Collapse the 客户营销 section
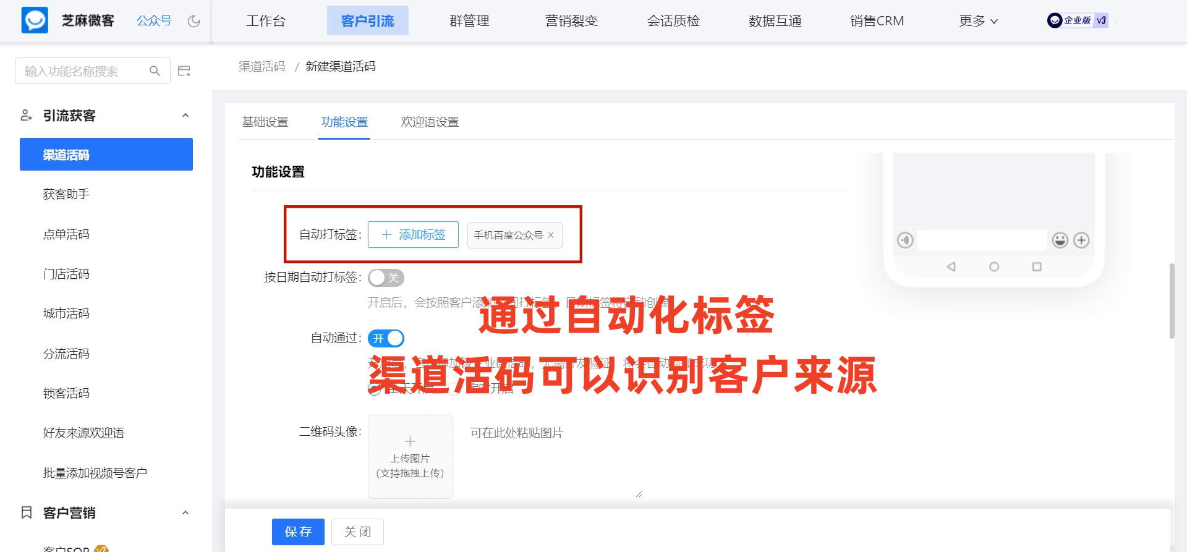Image resolution: width=1187 pixels, height=552 pixels. pyautogui.click(x=185, y=512)
